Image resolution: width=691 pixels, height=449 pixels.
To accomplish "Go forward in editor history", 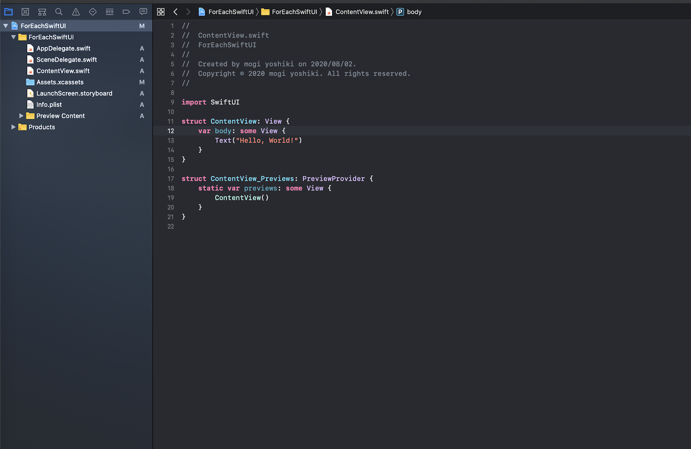I will click(x=188, y=12).
